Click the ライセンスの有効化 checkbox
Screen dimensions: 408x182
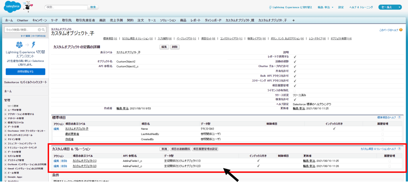pyautogui.click(x=295, y=90)
